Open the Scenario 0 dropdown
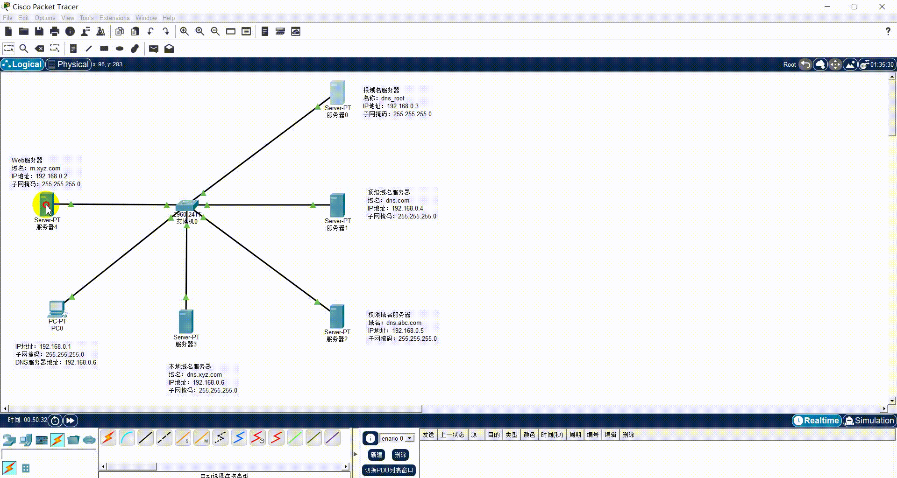Viewport: 897px width, 478px height. [x=397, y=438]
